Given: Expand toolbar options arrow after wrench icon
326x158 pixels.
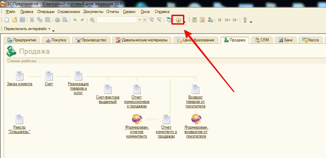Looking at the screenshot, I should [251, 22].
